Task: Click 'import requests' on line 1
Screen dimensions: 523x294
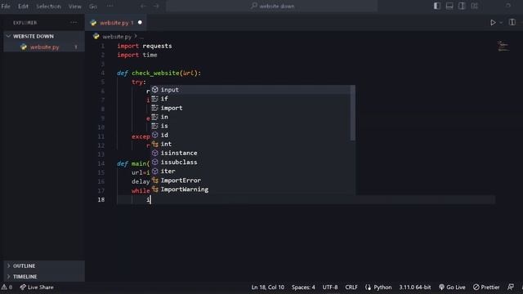Action: click(x=145, y=46)
